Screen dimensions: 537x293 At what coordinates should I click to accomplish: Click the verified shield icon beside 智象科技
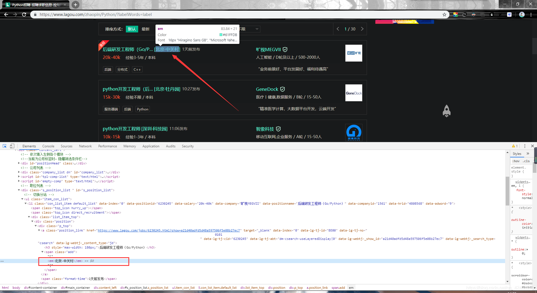pos(278,129)
